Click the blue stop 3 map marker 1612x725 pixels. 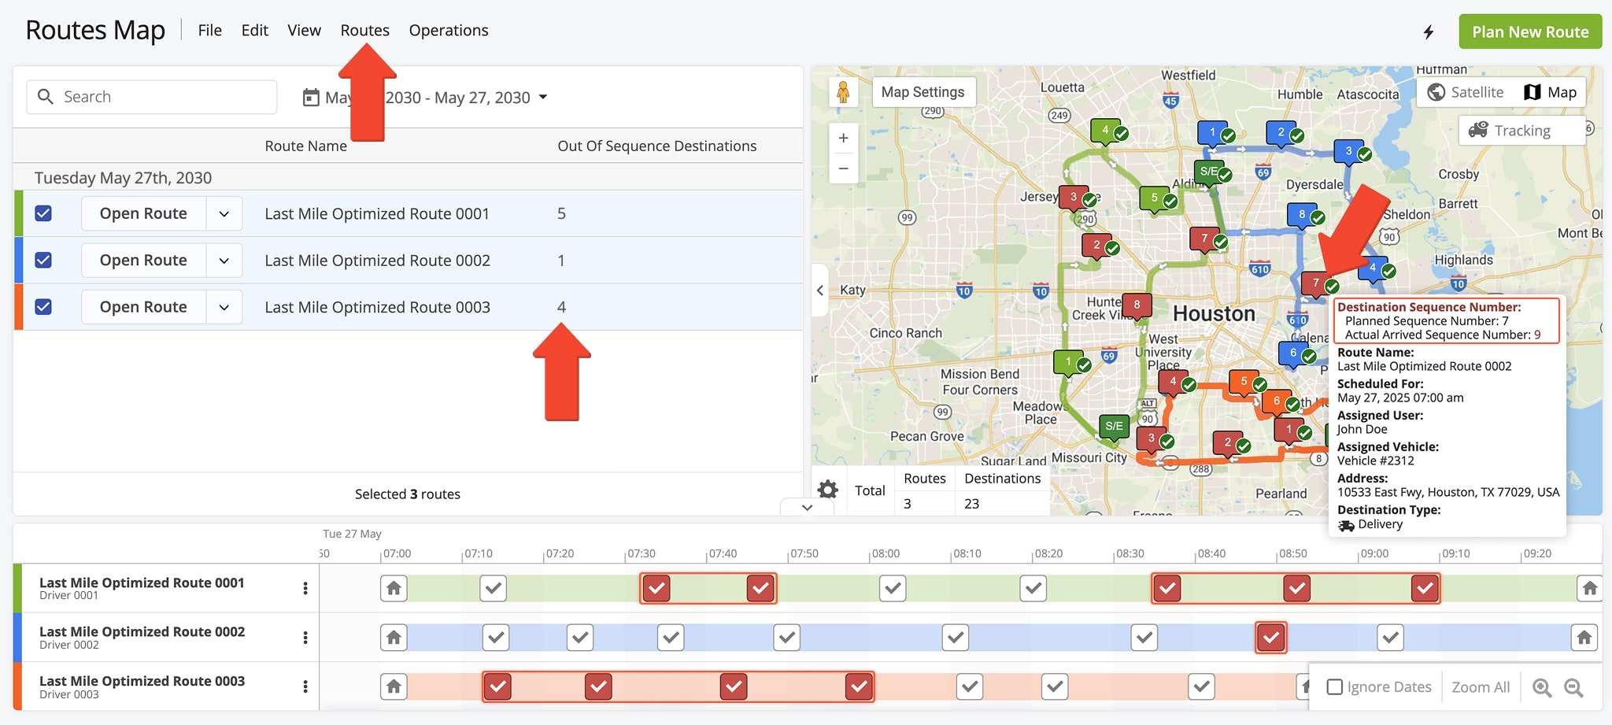tap(1348, 153)
